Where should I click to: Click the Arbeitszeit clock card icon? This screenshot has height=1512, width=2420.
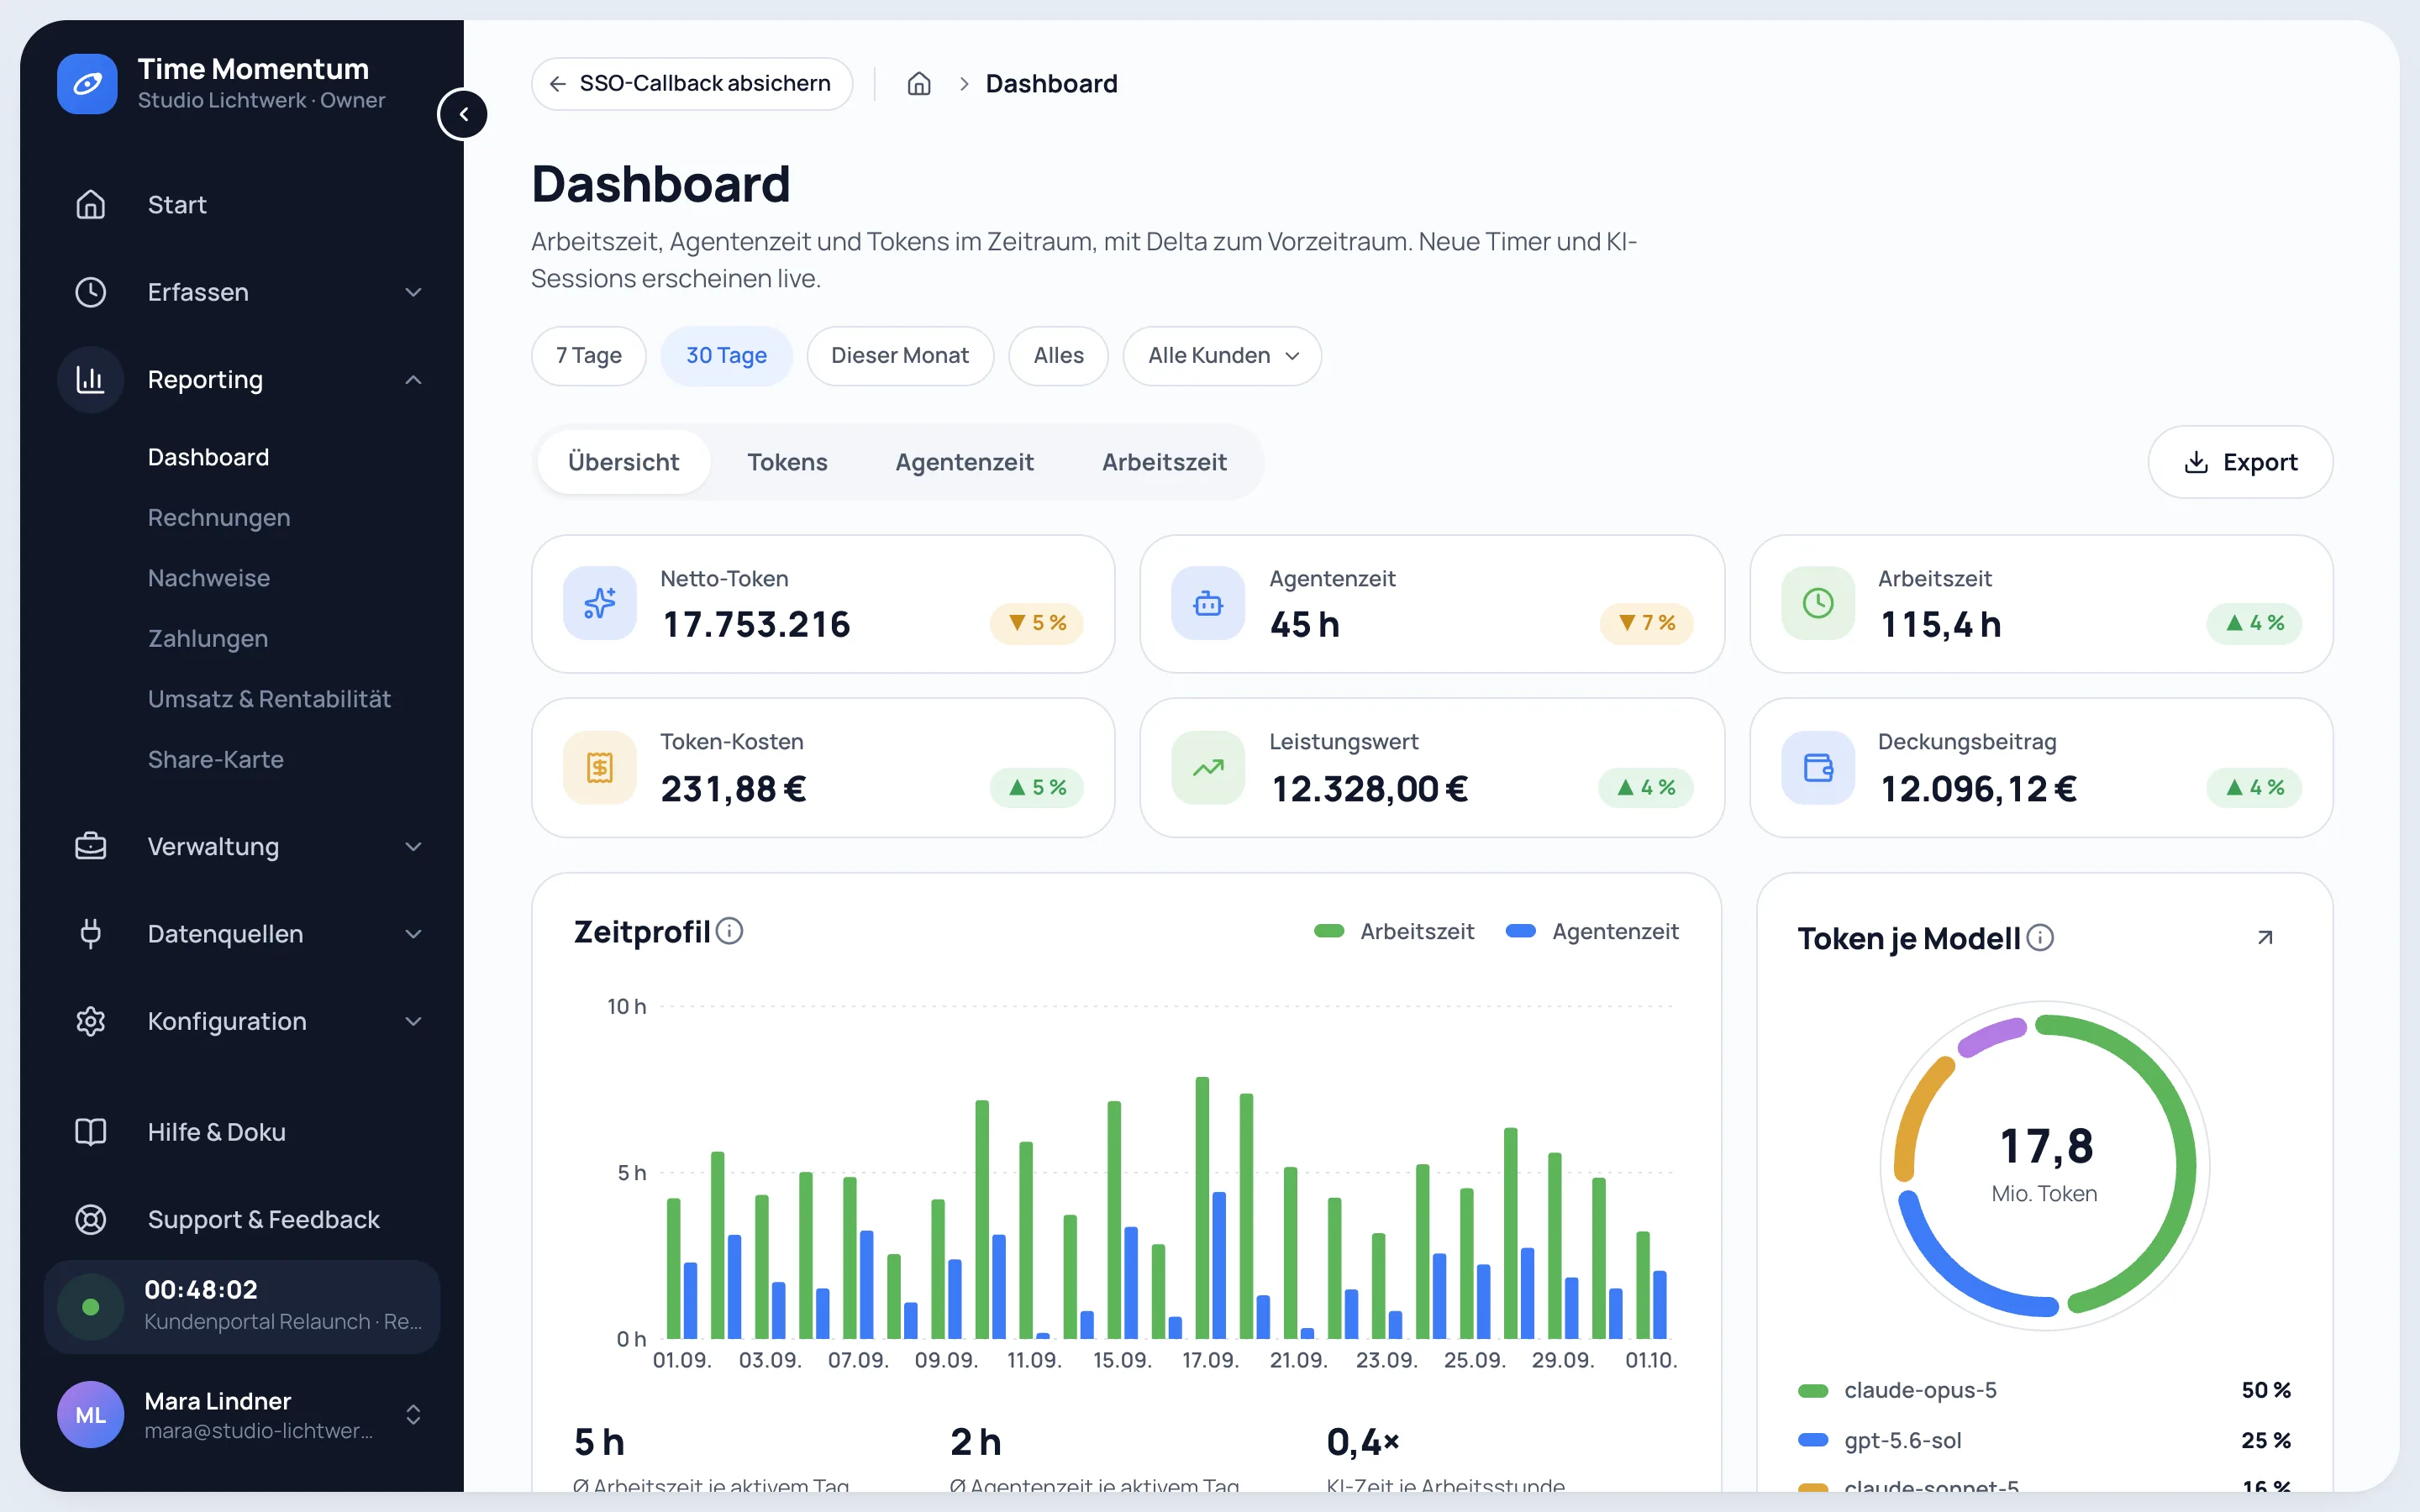1818,603
